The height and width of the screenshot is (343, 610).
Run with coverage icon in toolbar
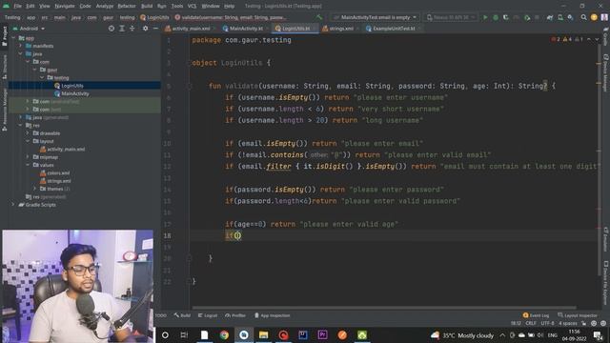coord(506,17)
